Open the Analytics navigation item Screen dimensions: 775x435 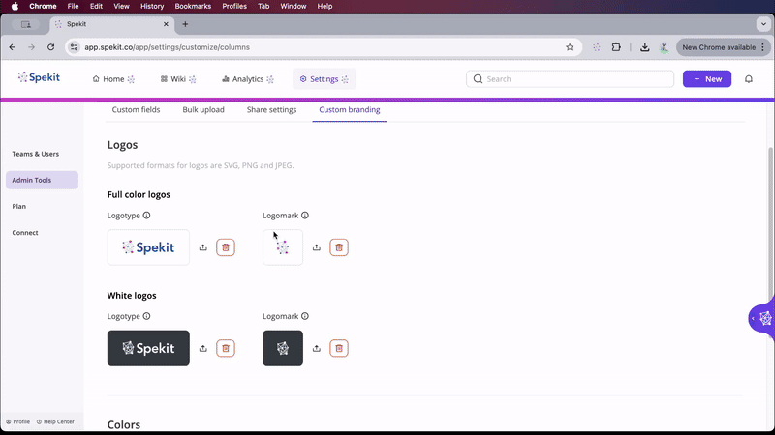click(x=248, y=79)
